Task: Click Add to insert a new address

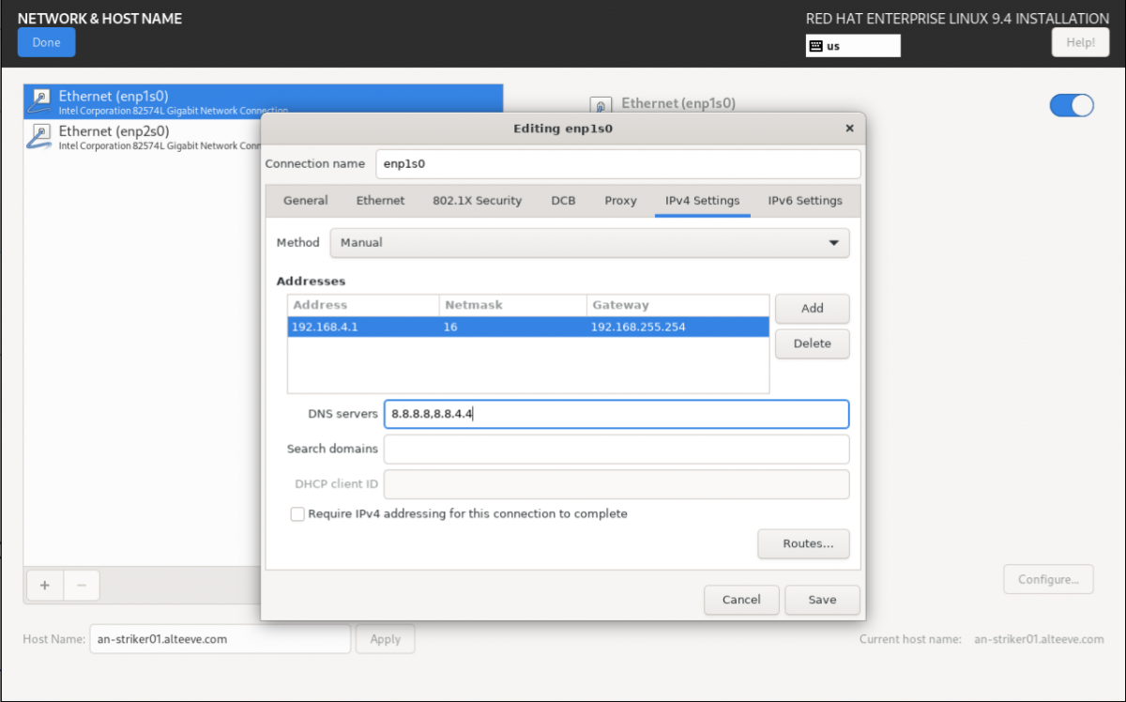Action: (x=812, y=309)
